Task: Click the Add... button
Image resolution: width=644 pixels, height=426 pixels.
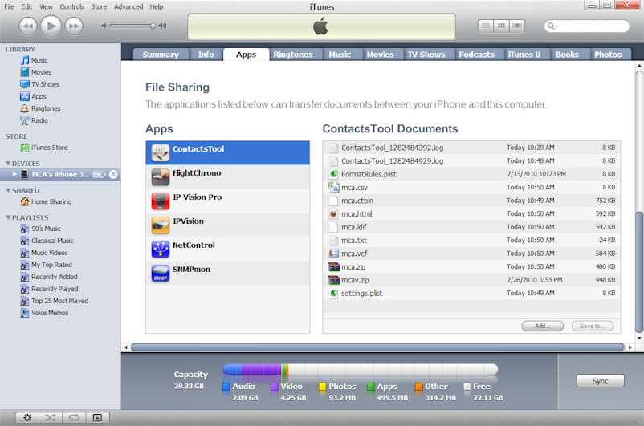Action: (543, 326)
